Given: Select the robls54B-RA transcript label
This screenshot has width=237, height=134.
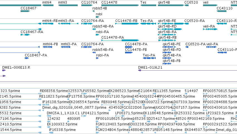Looking at the screenshot, I should coord(103,26).
